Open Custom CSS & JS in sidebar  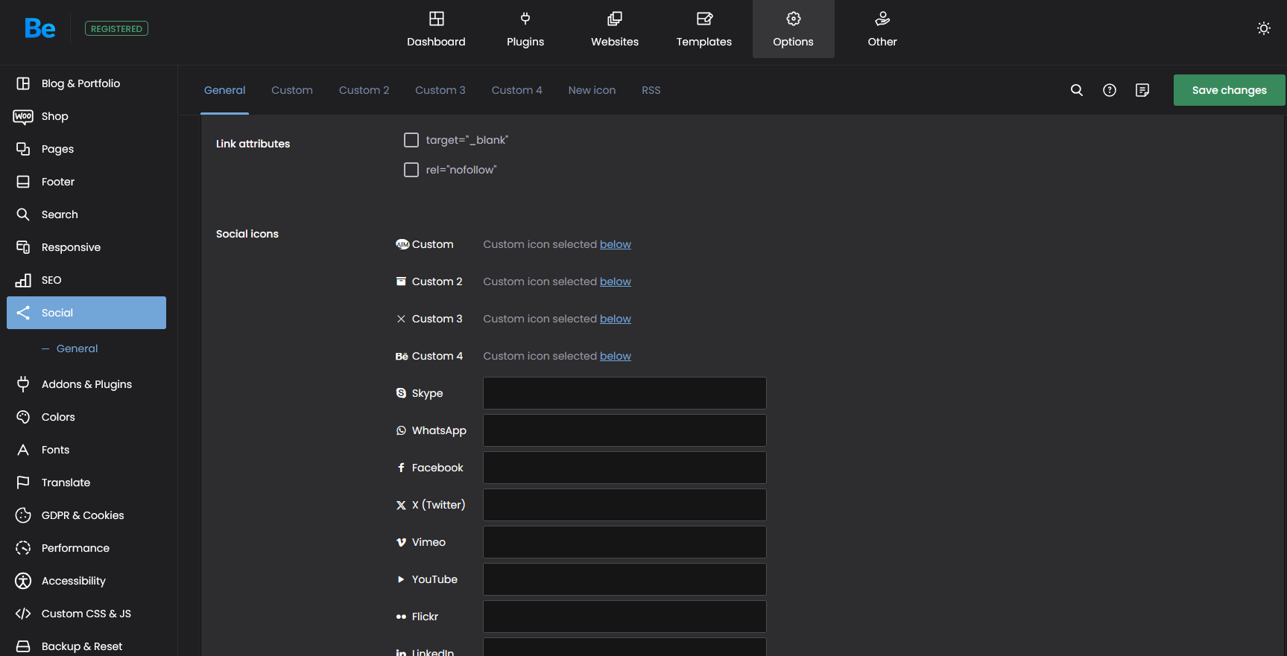pyautogui.click(x=86, y=614)
